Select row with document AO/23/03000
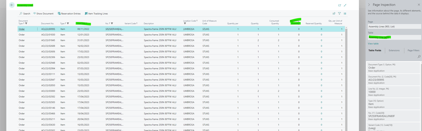 (x=181, y=91)
